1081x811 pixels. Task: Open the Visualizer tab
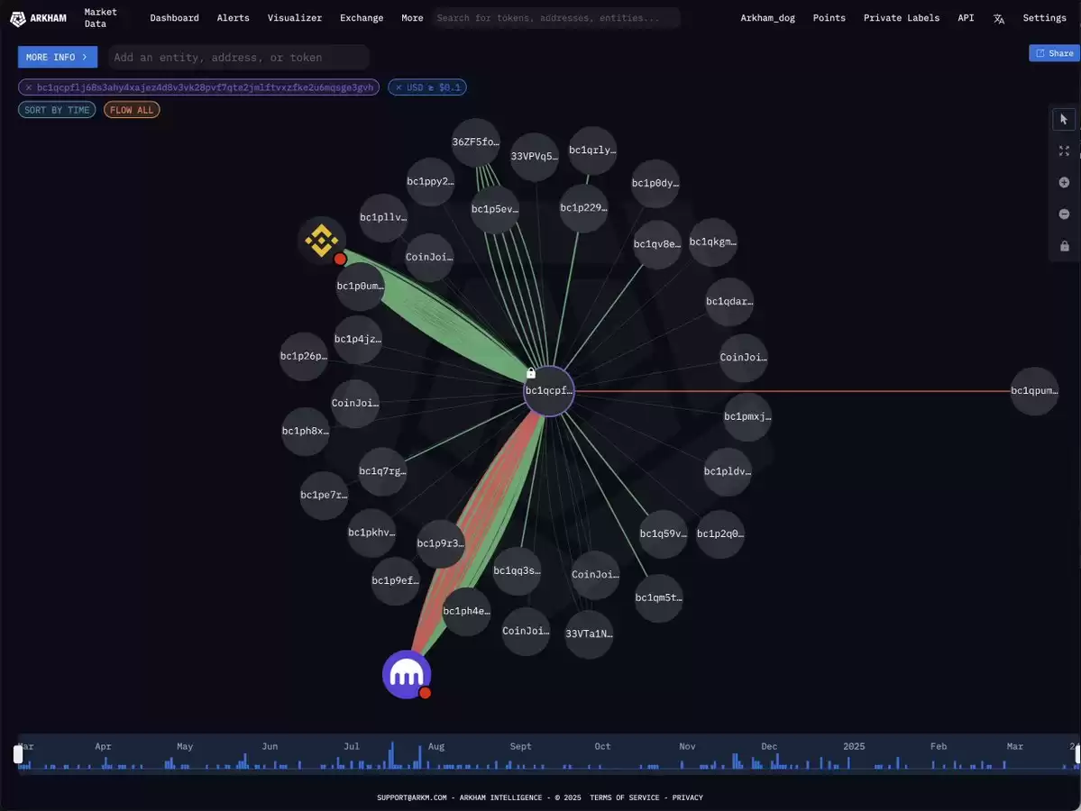[295, 18]
